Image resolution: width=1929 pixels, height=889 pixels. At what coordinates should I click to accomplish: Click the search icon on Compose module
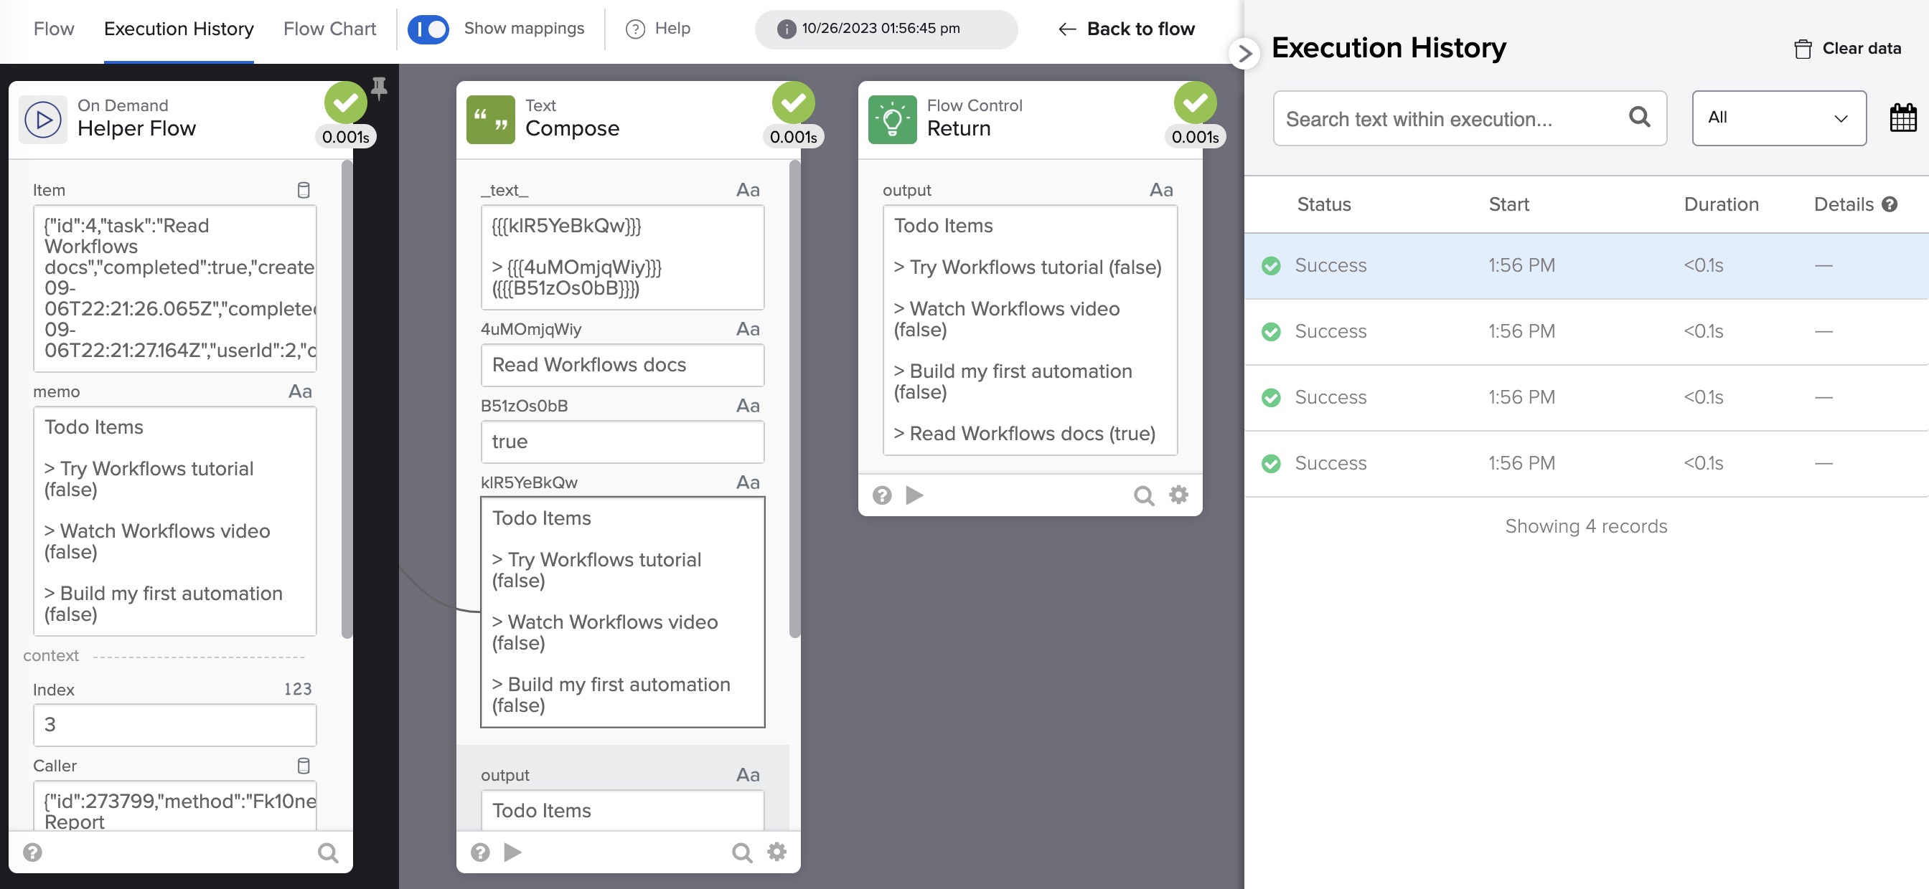point(742,852)
